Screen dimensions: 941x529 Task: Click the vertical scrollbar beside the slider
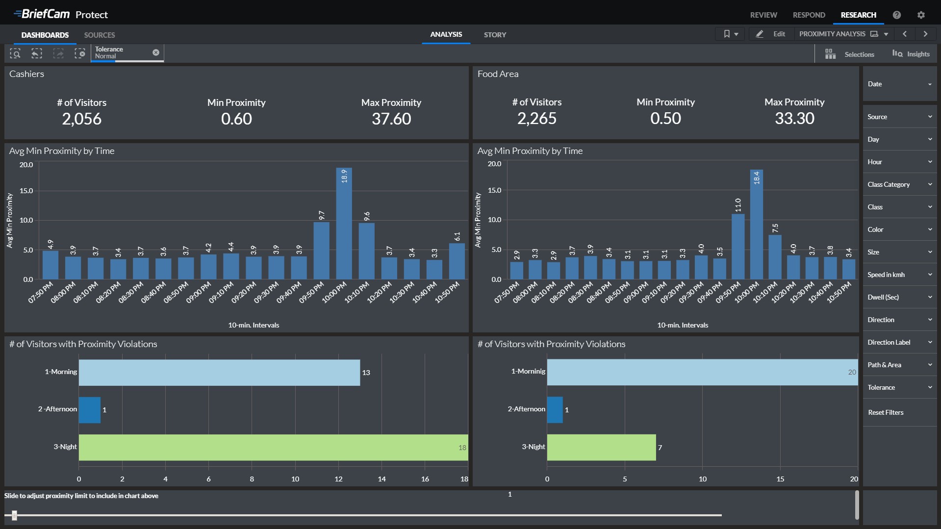click(x=857, y=505)
